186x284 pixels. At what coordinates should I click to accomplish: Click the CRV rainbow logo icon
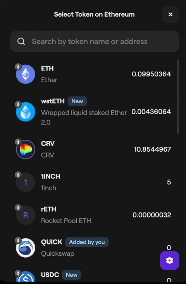pos(26,149)
